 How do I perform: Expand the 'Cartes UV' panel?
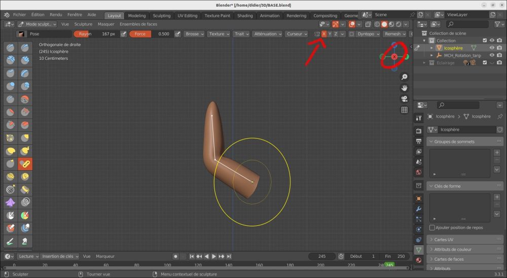click(465, 240)
